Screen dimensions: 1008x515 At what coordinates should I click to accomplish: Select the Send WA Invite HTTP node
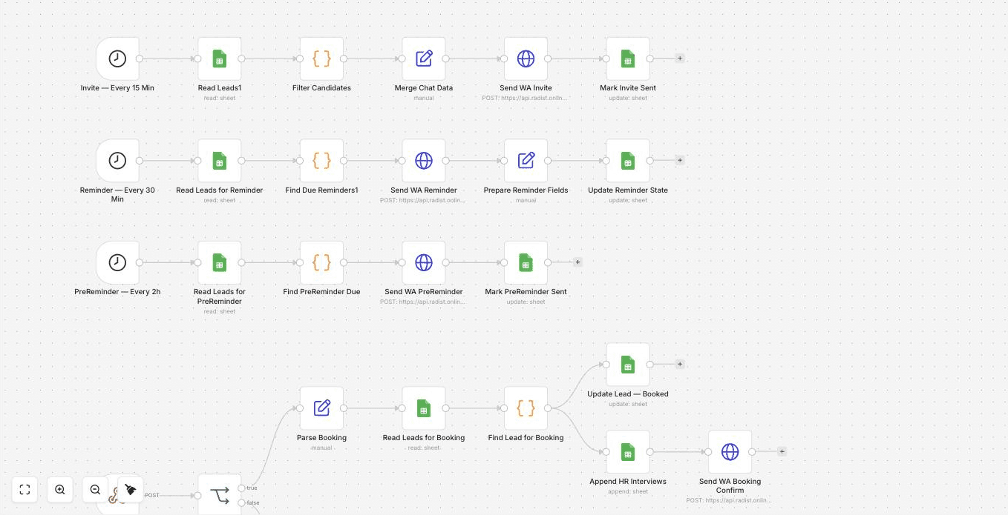click(x=526, y=59)
